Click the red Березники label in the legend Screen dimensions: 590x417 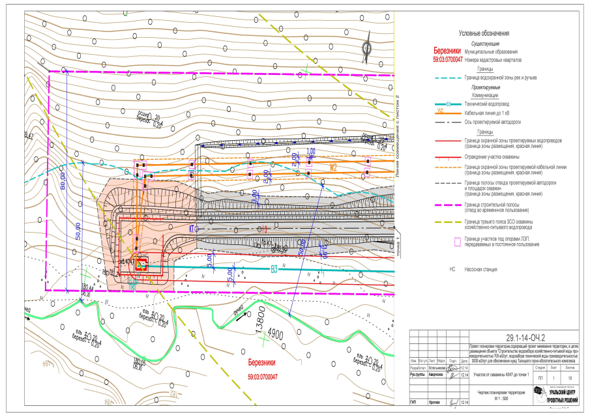[447, 51]
